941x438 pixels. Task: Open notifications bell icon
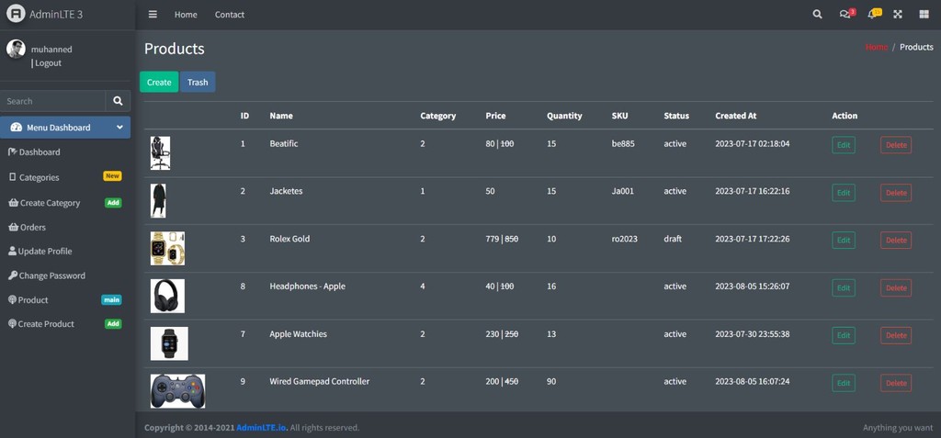coord(874,14)
